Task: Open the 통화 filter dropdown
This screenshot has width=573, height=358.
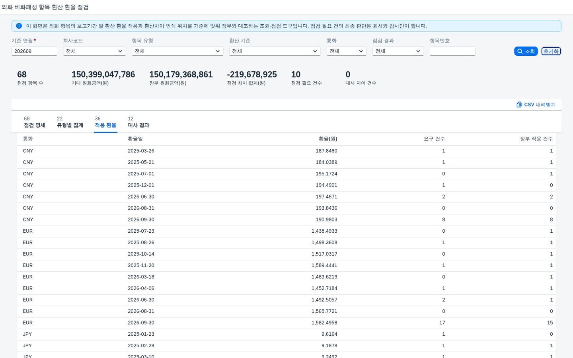Action: (x=347, y=51)
